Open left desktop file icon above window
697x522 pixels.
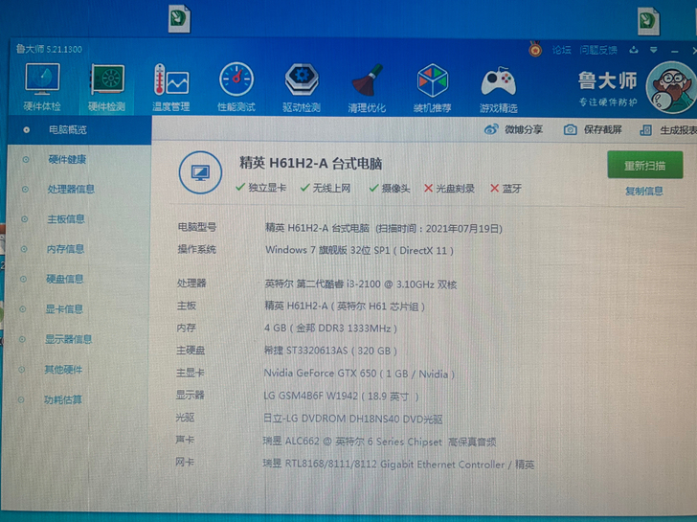(180, 18)
